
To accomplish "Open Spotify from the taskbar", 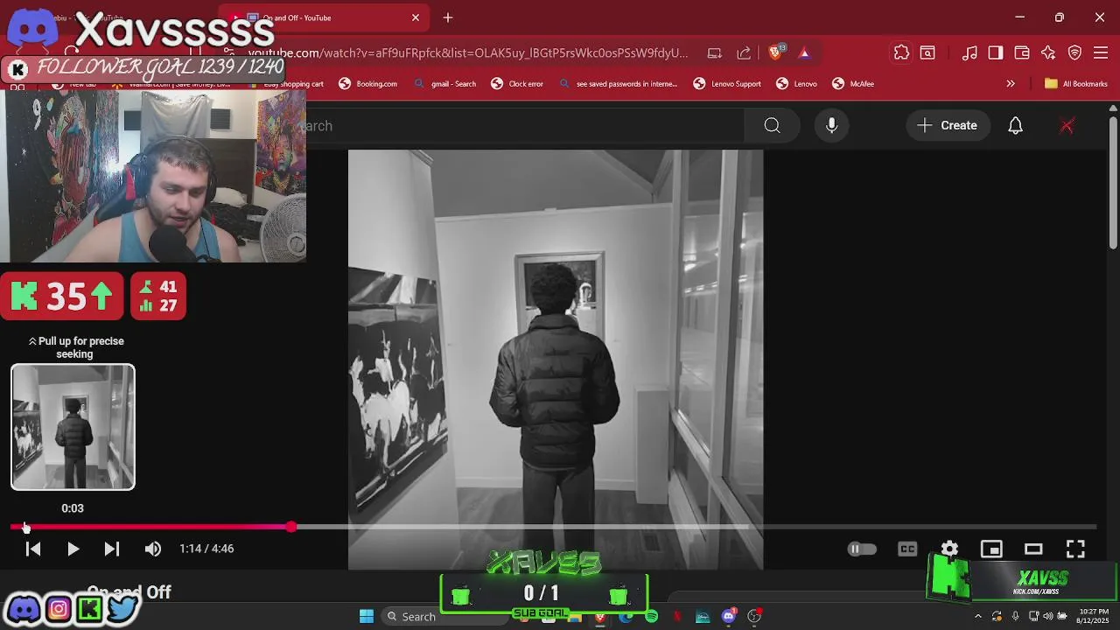I will coord(651,616).
